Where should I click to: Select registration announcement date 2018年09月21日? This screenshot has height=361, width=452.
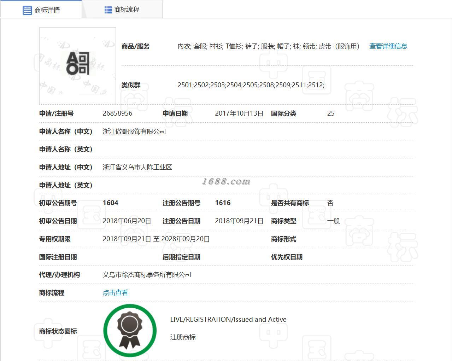[x=239, y=221]
